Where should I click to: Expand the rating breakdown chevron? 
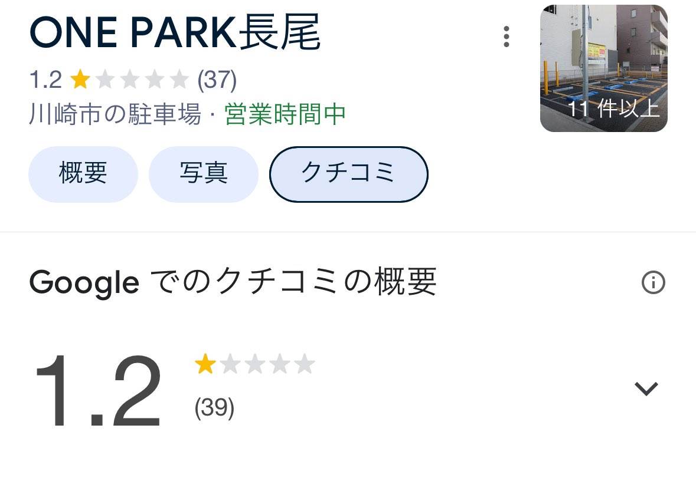pos(646,389)
